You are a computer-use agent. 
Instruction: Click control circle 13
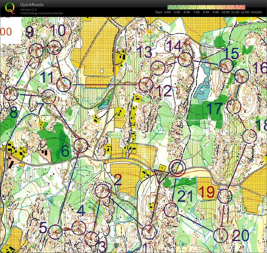coord(158,68)
